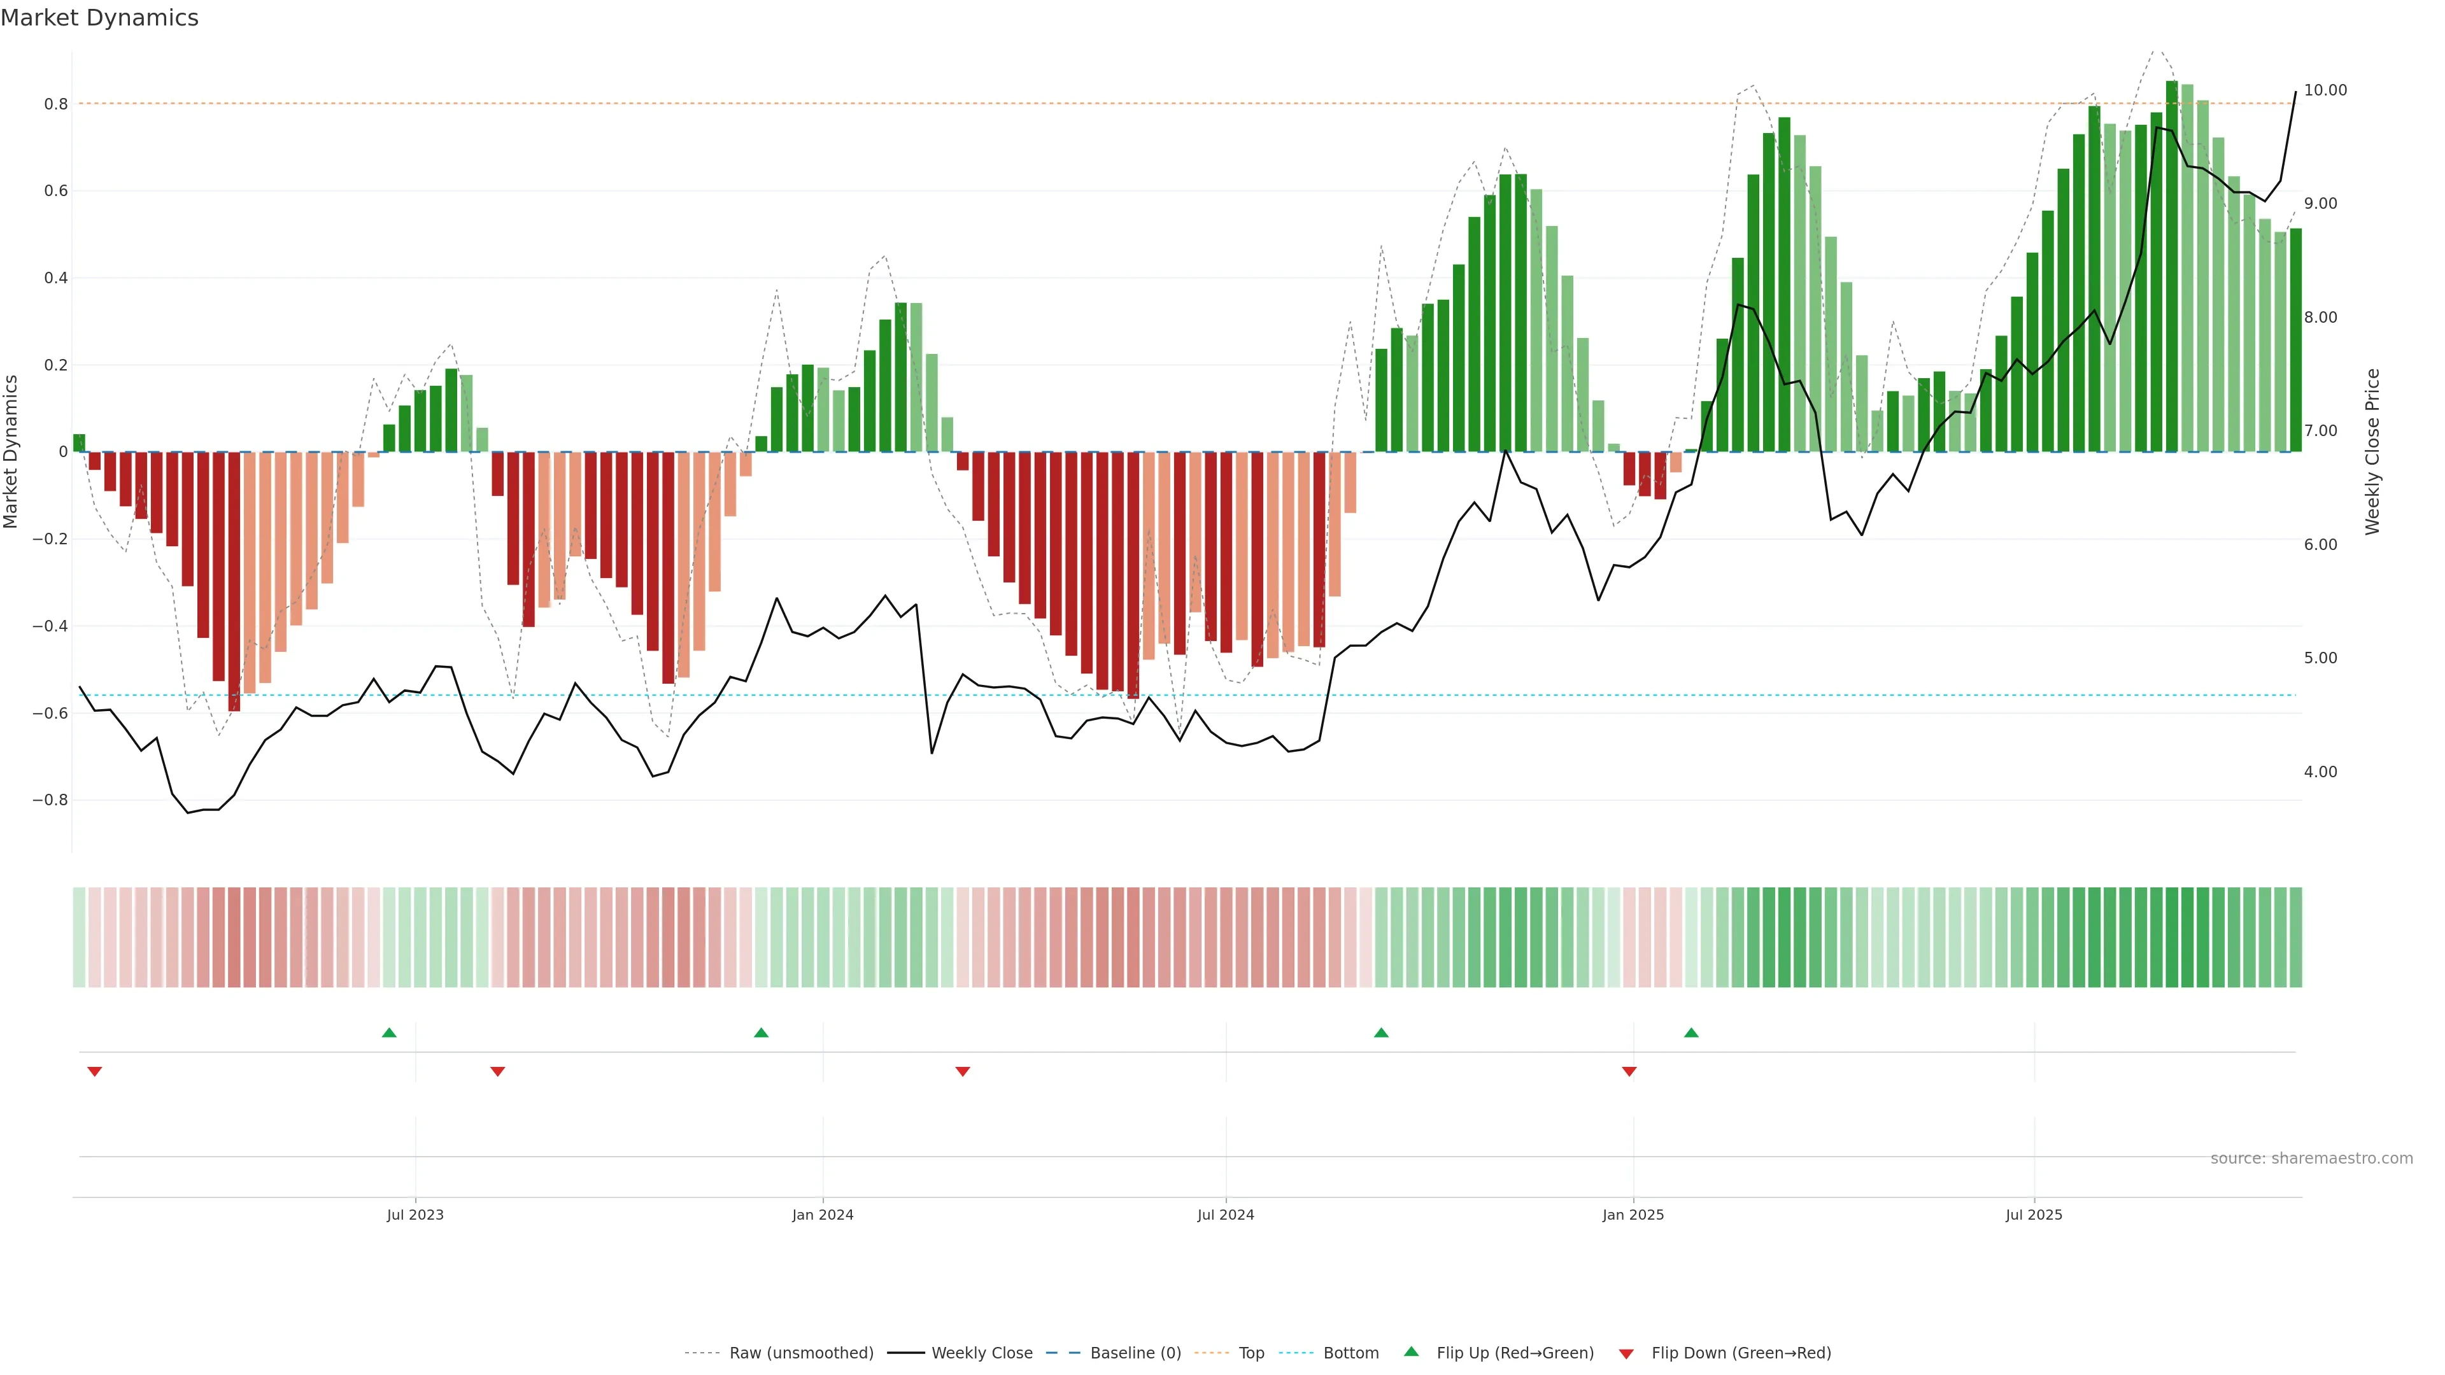The width and height of the screenshot is (2445, 1375).
Task: Click the green flip-up marker after Jan 2025
Action: (x=1691, y=1033)
